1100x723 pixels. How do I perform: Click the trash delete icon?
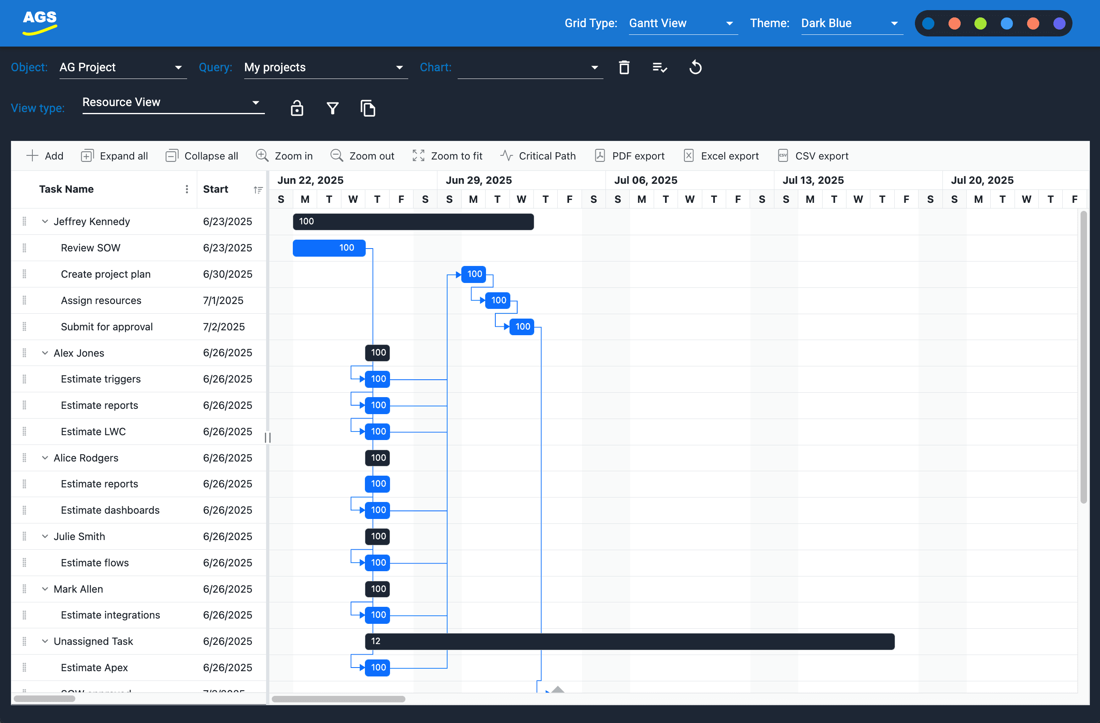pyautogui.click(x=624, y=68)
